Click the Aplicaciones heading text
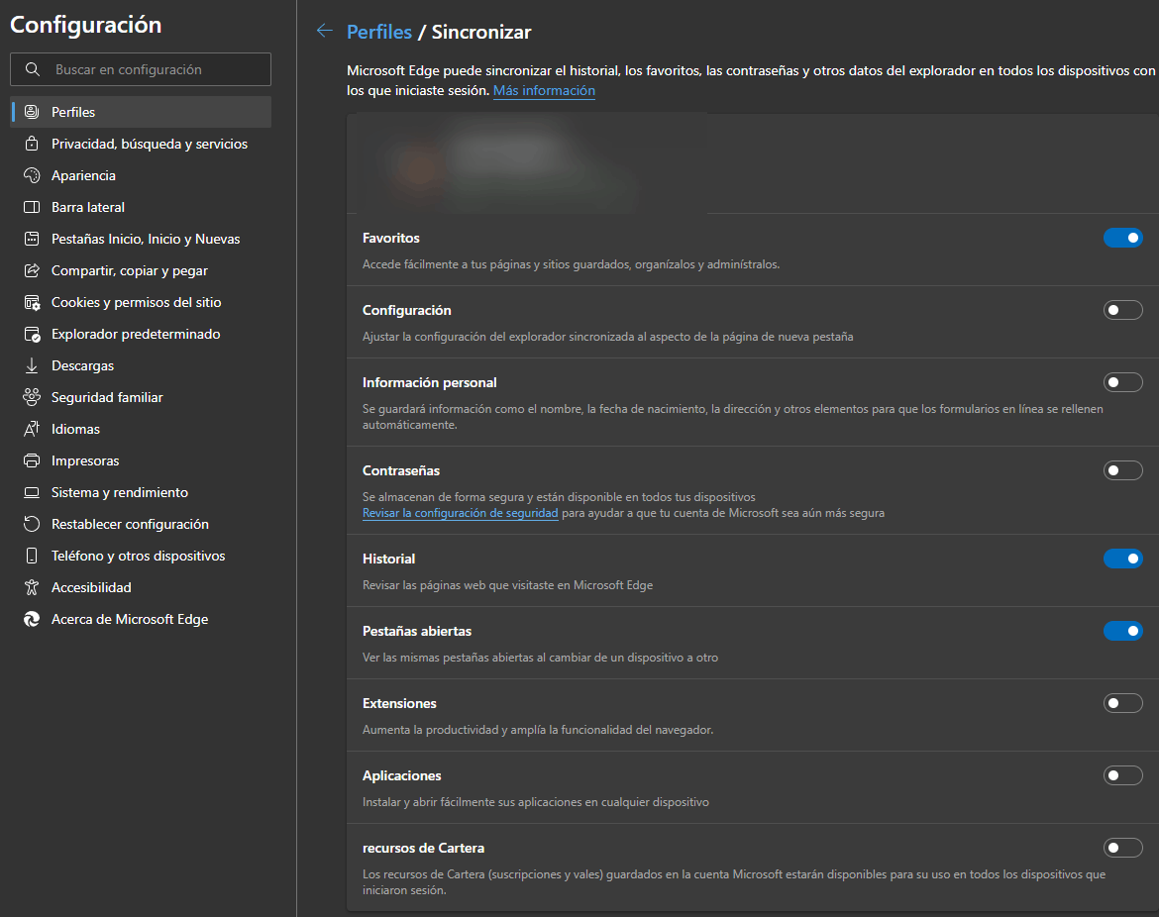 (401, 775)
